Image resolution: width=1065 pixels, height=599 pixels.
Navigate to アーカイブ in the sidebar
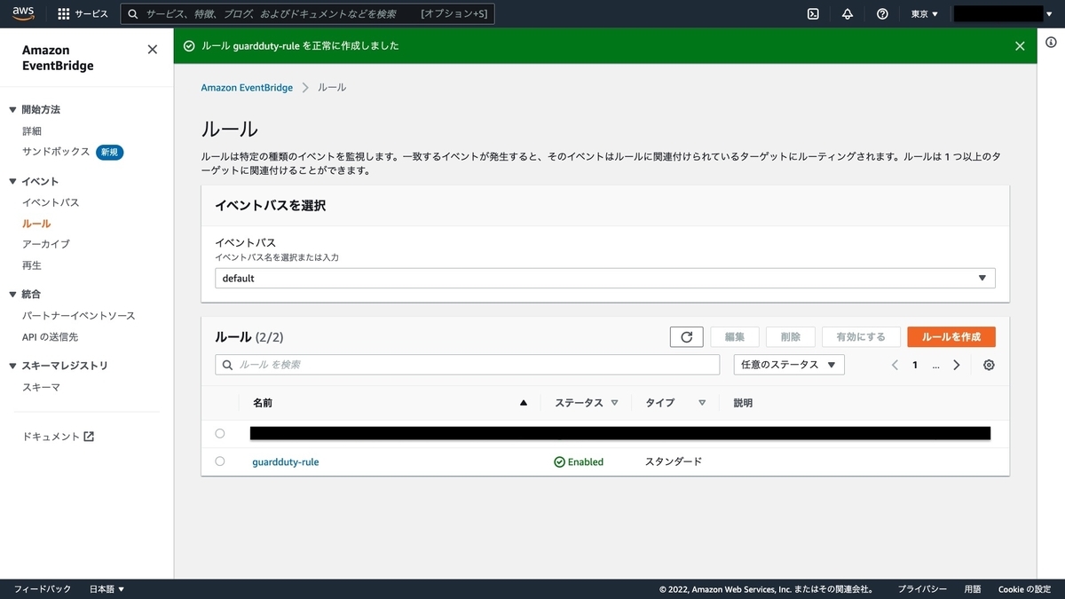tap(47, 244)
